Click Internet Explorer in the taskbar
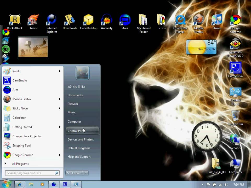The height and width of the screenshot is (188, 251). tap(19, 185)
